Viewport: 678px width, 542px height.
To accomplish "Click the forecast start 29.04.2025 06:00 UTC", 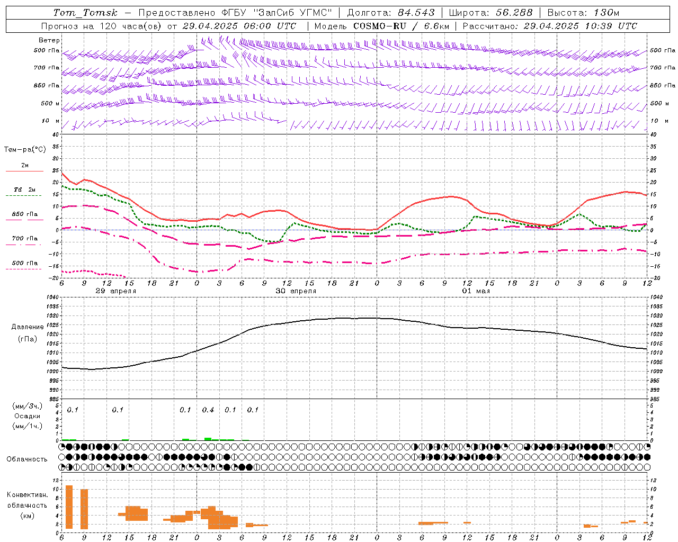I will click(x=239, y=26).
